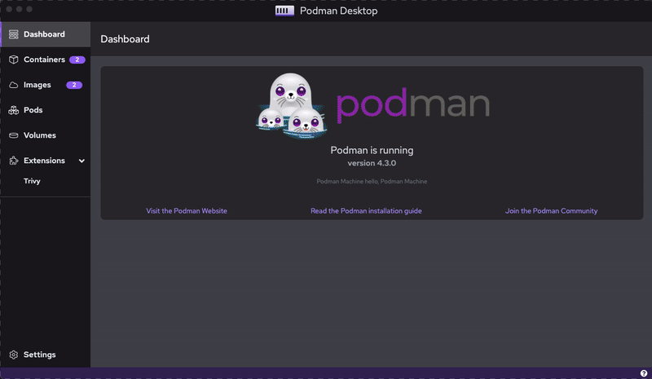The image size is (652, 379).
Task: Click the Volumes disk icon
Action: pos(14,135)
